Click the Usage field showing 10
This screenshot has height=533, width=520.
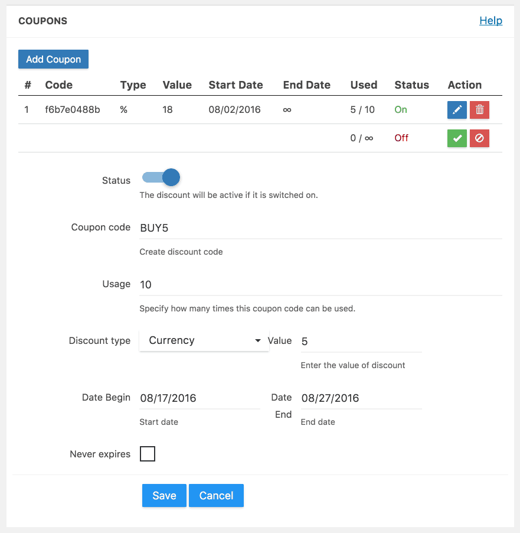point(320,284)
